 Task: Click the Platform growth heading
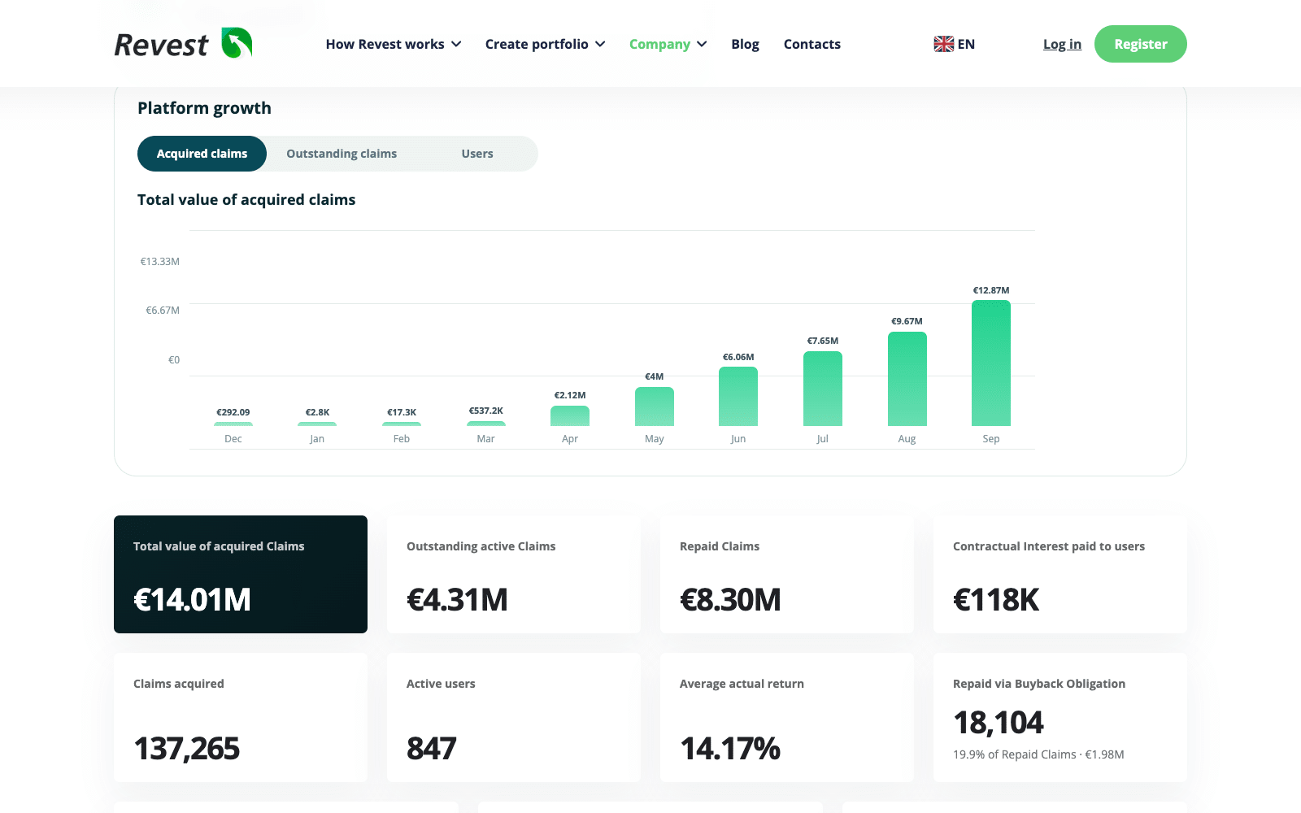(x=204, y=108)
